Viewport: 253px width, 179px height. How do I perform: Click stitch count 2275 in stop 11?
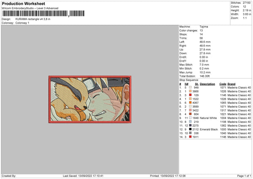(195, 125)
